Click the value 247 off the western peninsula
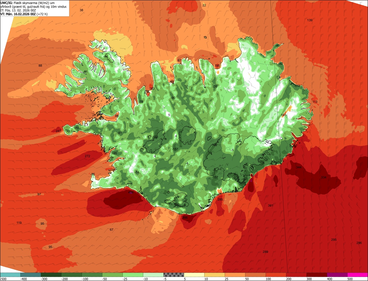The height and width of the screenshot is (281, 368). [x=58, y=131]
